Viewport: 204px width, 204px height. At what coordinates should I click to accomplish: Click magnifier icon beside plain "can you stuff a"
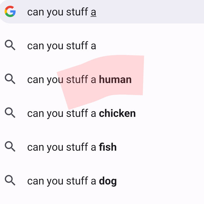click(10, 45)
